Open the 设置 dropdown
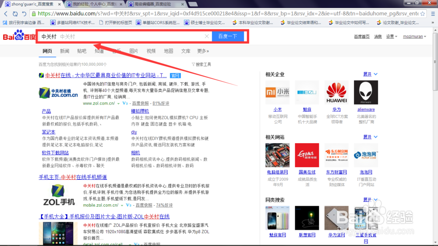Image resolution: width=438 pixels, height=246 pixels. pyautogui.click(x=392, y=37)
